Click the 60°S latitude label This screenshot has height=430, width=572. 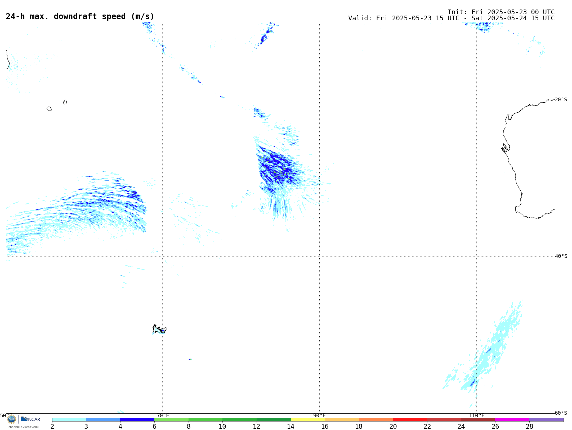[x=561, y=413]
